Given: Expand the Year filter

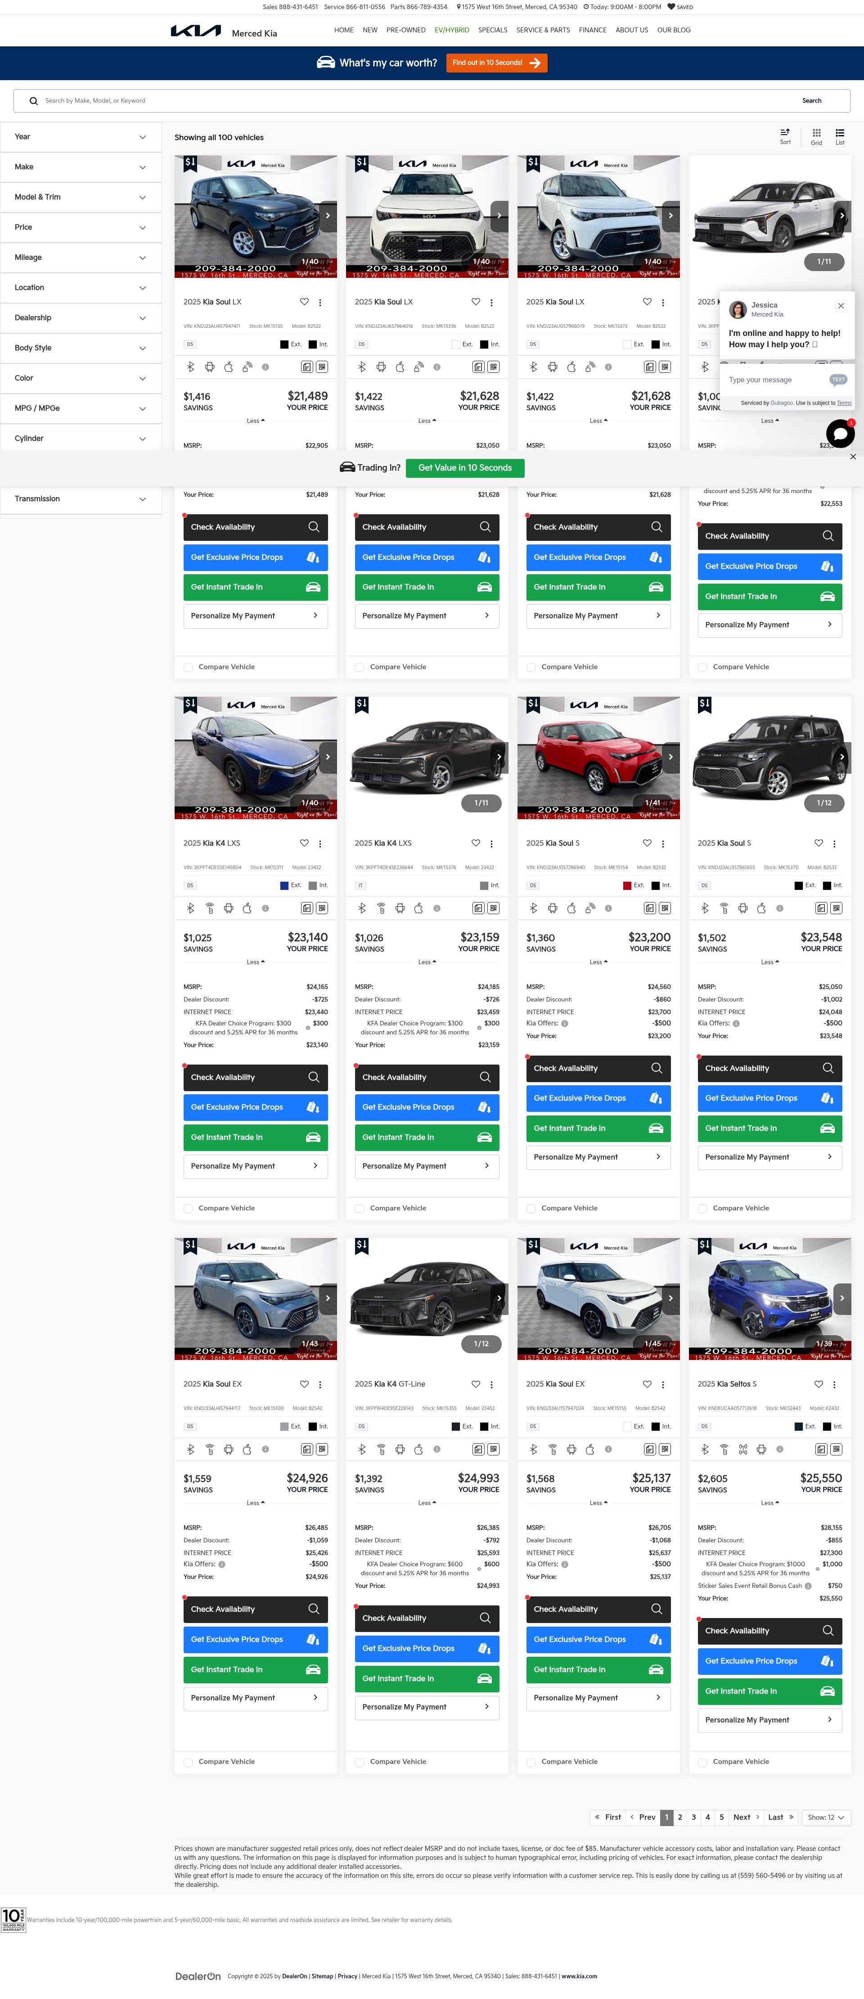Looking at the screenshot, I should [x=81, y=137].
